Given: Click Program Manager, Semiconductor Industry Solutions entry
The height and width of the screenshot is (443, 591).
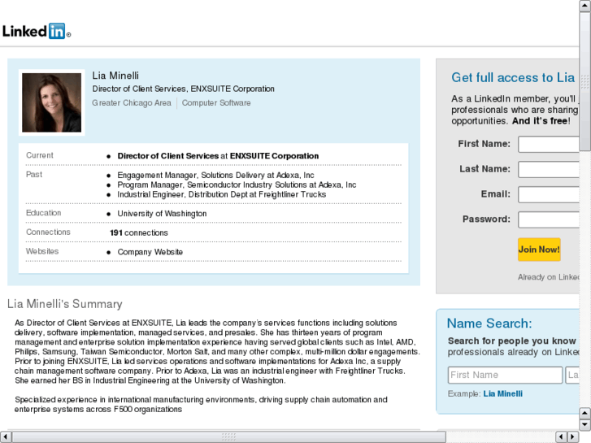Looking at the screenshot, I should (x=237, y=185).
